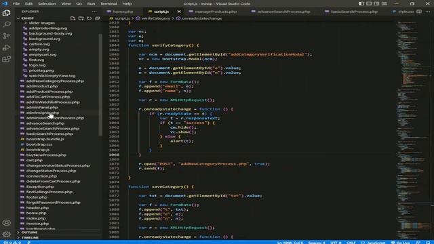Click the line and column status indicator

click(x=290, y=243)
